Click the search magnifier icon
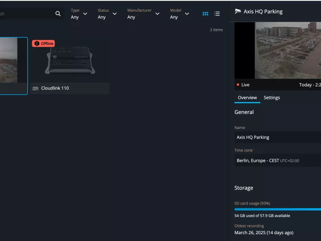 [x=58, y=14]
